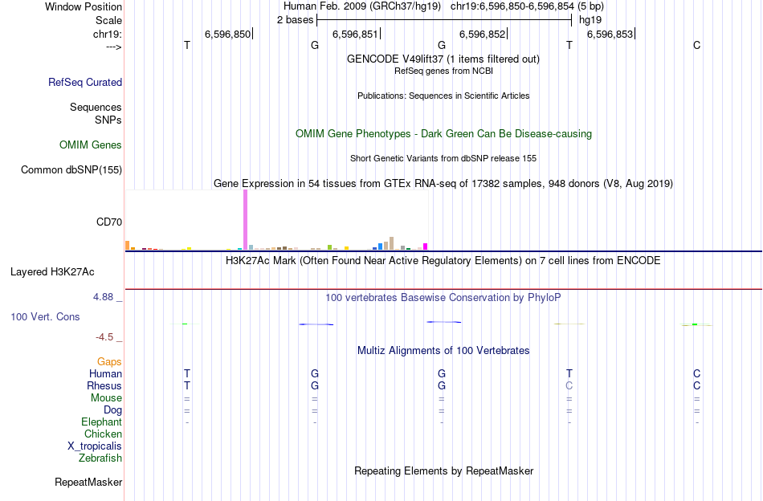
Task: Click Multiz Alignments of 100 Vertebrates title
Action: click(443, 351)
